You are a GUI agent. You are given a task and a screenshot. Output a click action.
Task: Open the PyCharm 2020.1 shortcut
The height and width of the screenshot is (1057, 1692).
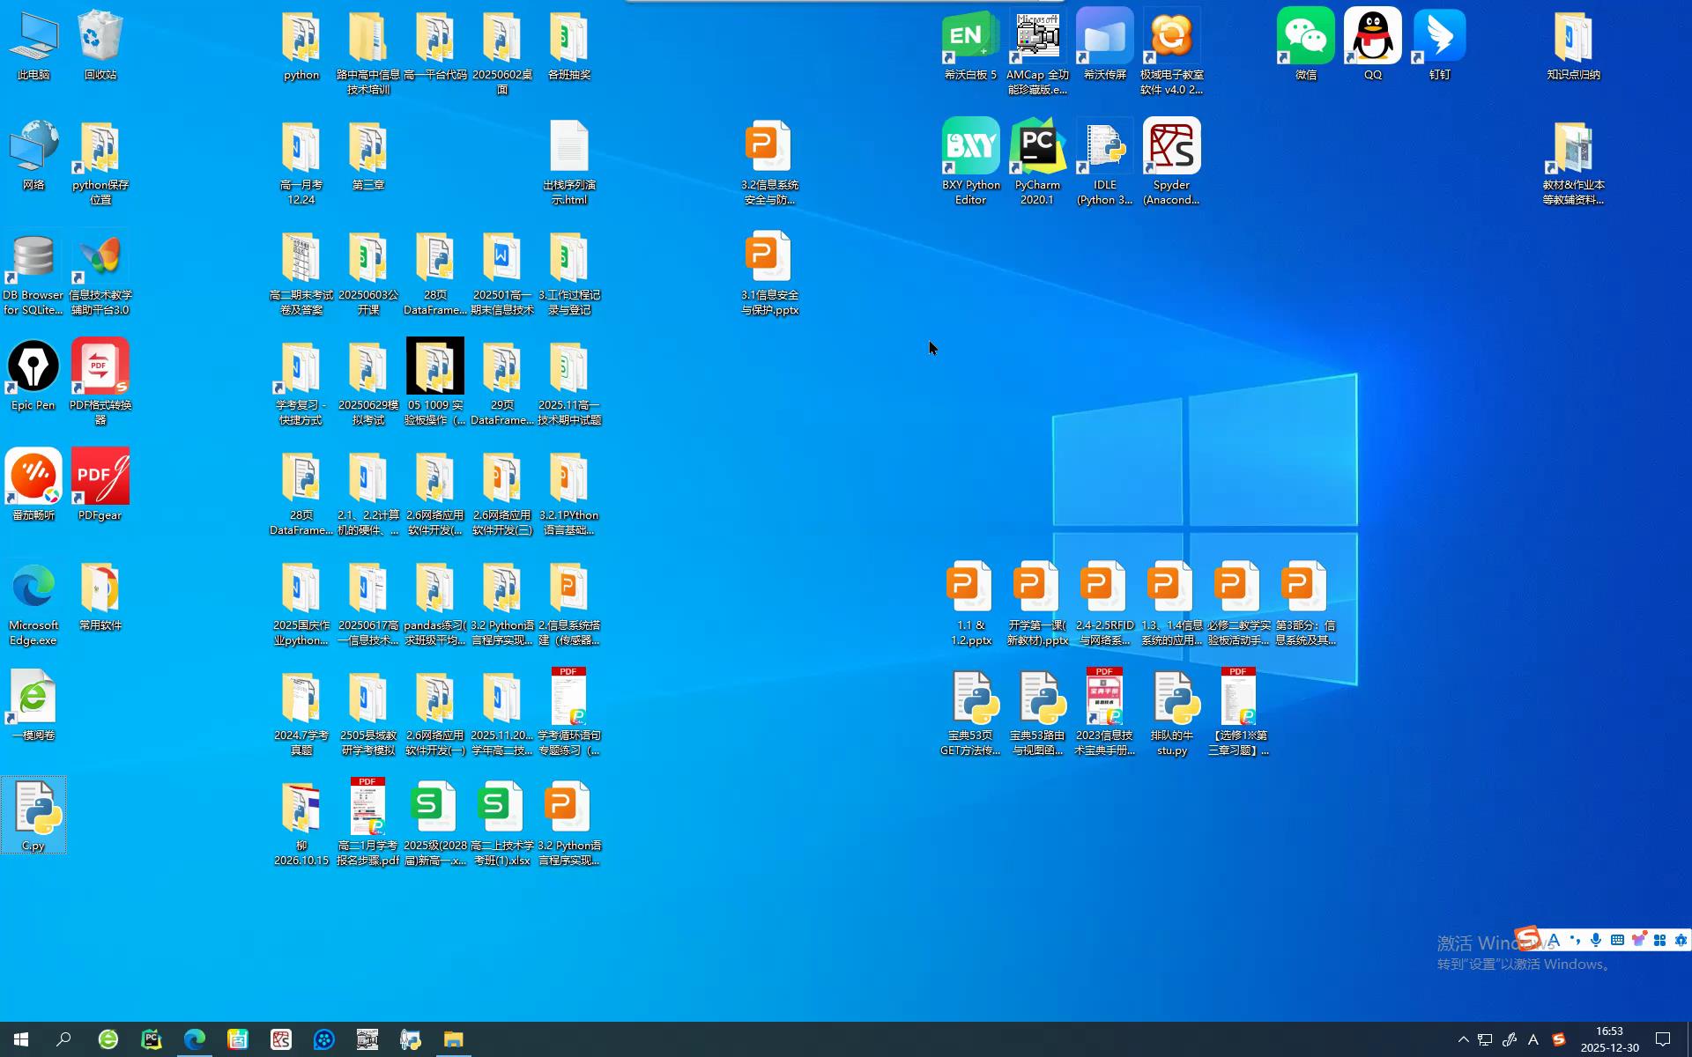click(x=1037, y=147)
